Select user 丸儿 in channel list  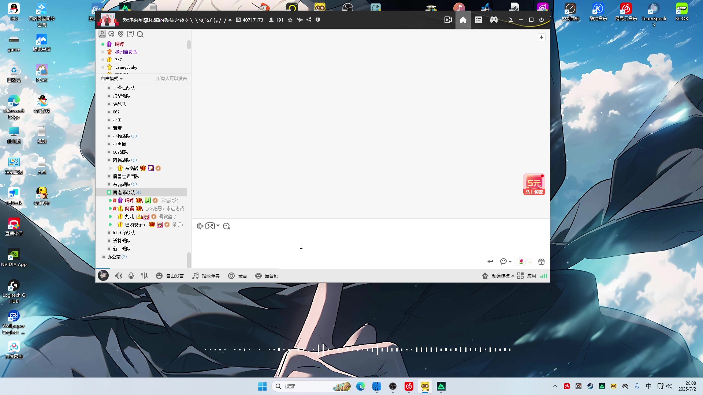point(129,217)
